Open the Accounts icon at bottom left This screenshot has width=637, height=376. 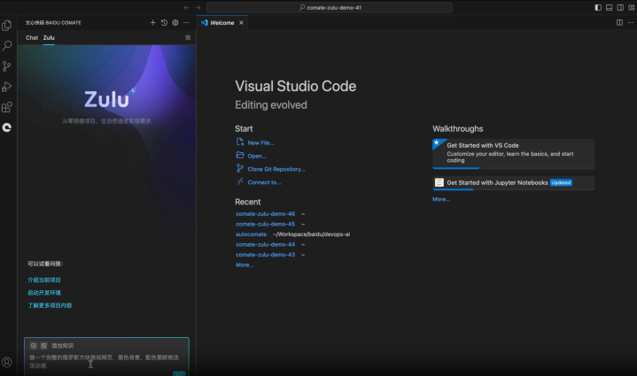point(7,362)
